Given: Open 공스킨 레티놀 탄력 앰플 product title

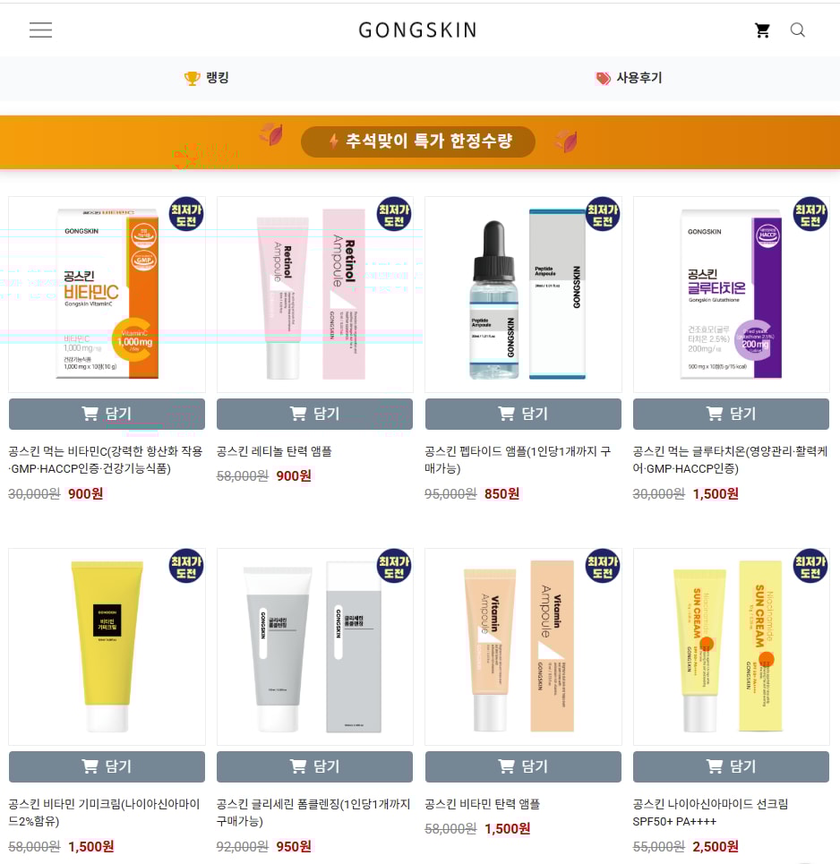Looking at the screenshot, I should (274, 451).
